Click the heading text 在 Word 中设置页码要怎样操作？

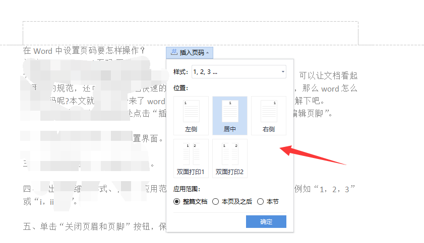(x=84, y=50)
